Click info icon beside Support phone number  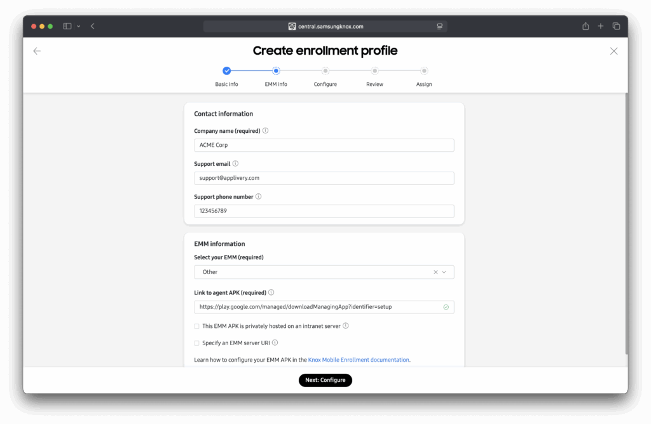258,196
